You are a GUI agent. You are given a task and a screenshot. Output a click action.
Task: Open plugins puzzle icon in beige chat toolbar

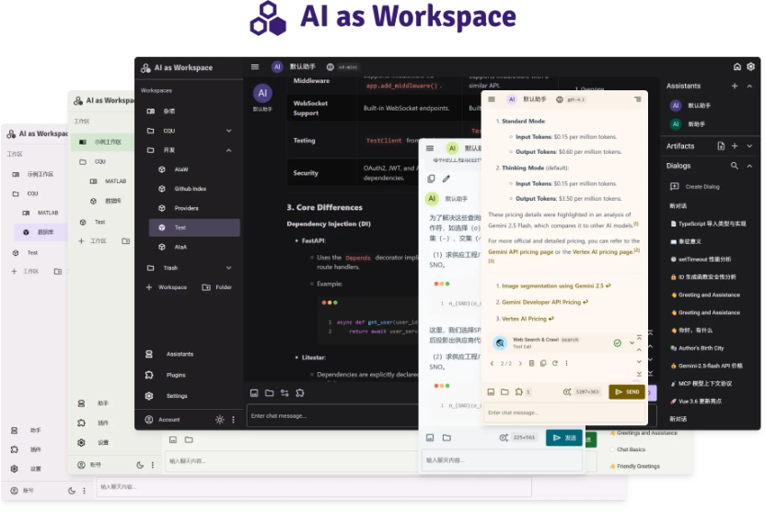click(x=519, y=392)
